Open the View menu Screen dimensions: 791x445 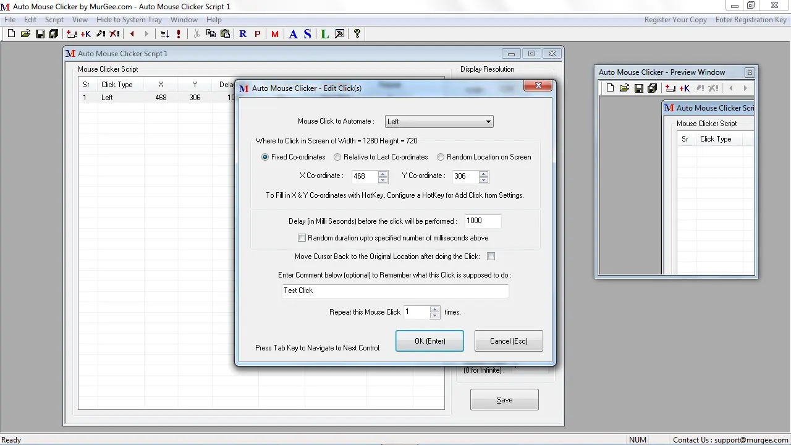point(80,20)
